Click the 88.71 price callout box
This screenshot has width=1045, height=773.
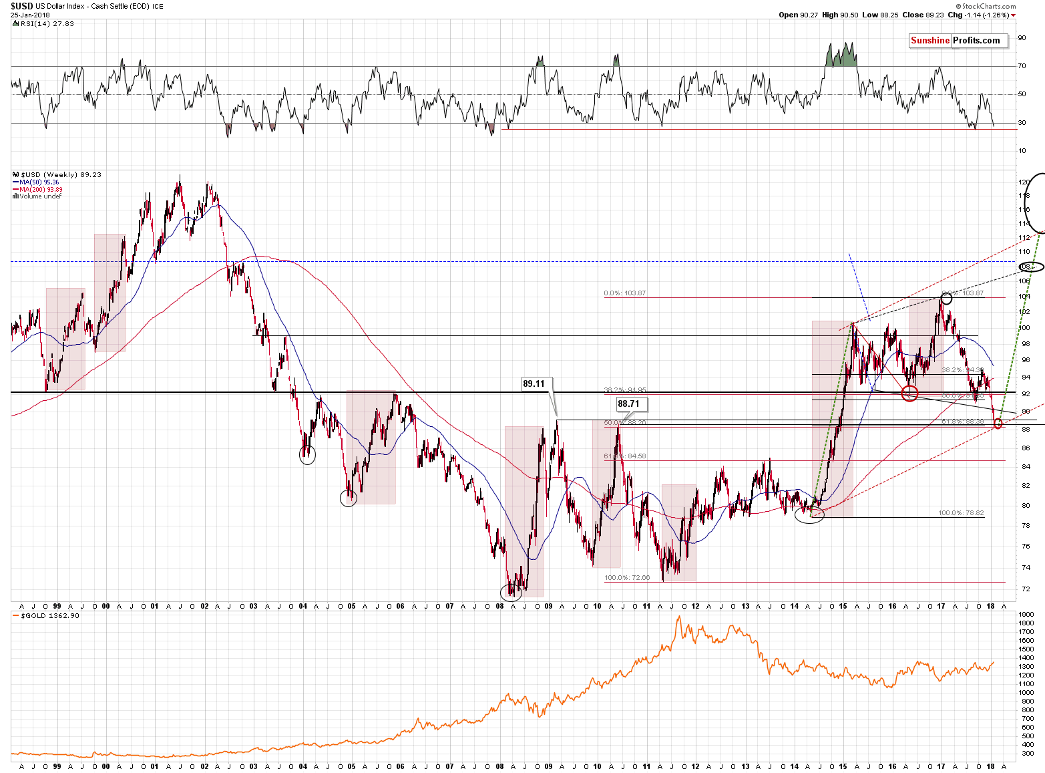(628, 404)
